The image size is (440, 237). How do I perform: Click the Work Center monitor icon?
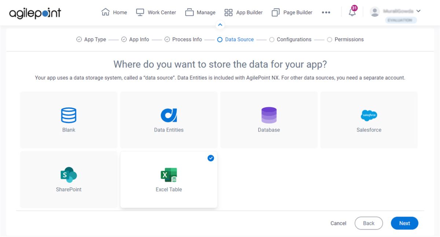[140, 12]
